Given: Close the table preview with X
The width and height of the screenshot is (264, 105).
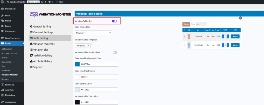Looking at the screenshot, I should 241,18.
